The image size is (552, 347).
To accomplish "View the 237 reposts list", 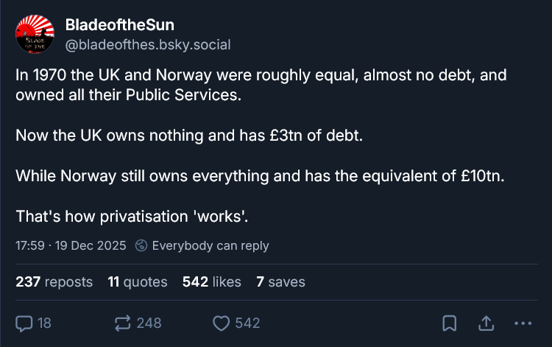I will click(54, 281).
